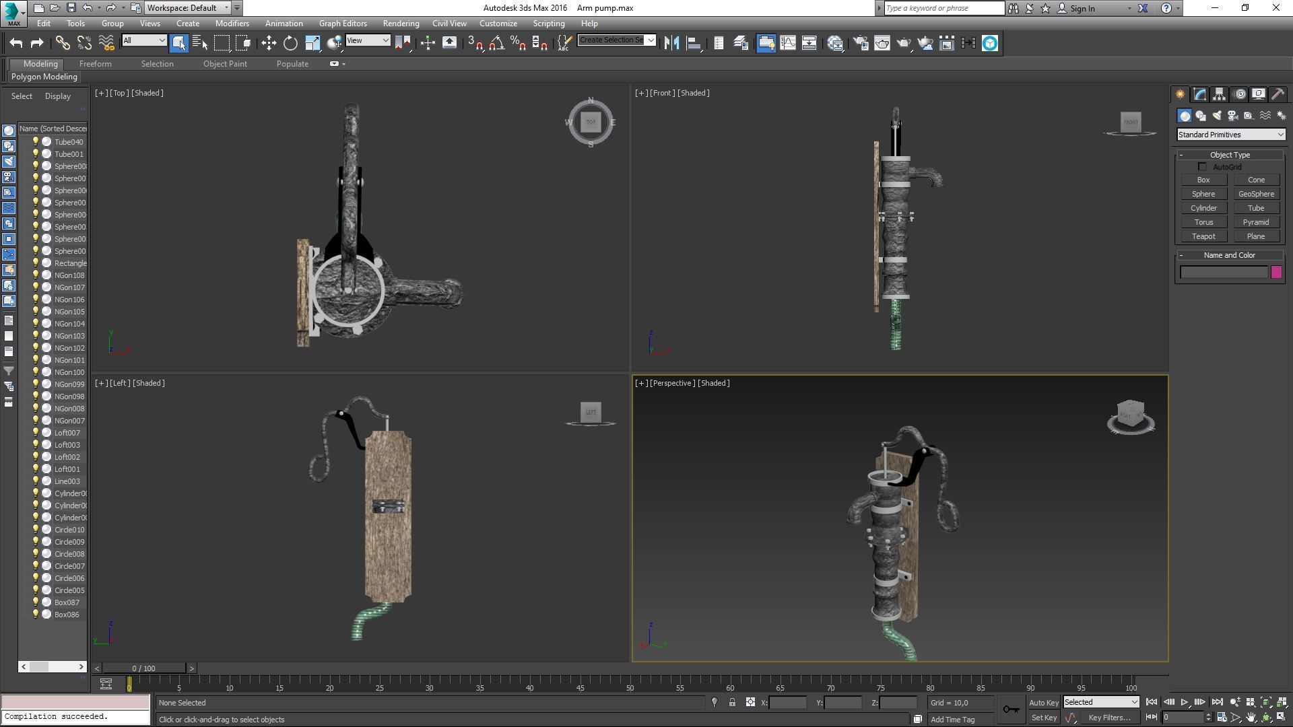
Task: Open the pink object color swatch
Action: [x=1276, y=272]
